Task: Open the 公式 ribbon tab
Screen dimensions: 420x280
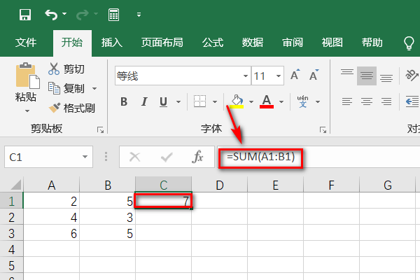Action: click(x=213, y=43)
